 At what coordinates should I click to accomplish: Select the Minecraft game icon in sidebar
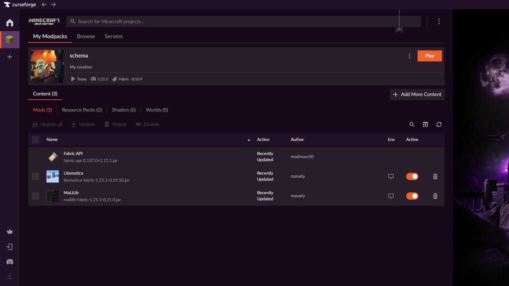[10, 40]
